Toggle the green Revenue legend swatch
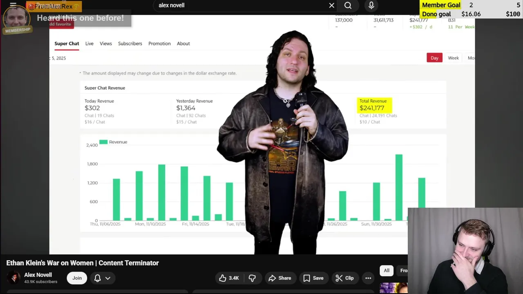Image resolution: width=523 pixels, height=294 pixels. 103,142
